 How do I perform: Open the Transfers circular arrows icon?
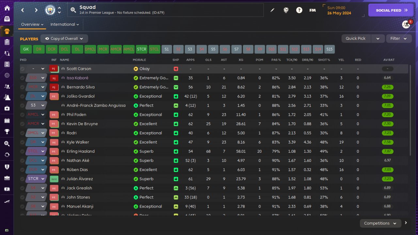(7, 155)
